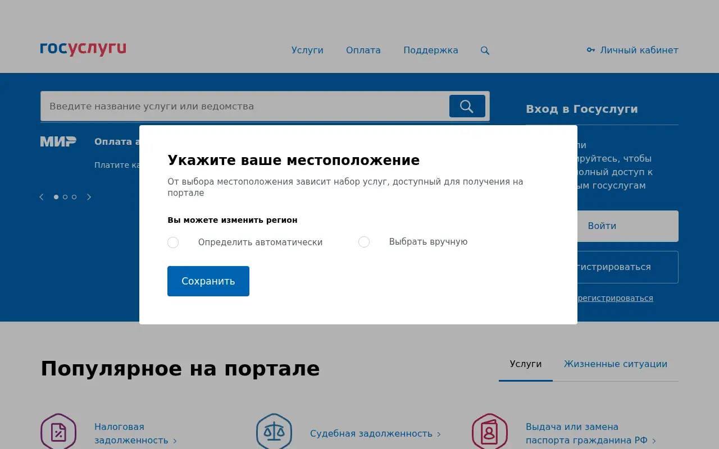Image resolution: width=719 pixels, height=449 pixels.
Task: Click the Зарегистрироваться button behind the dialog
Action: (x=628, y=267)
